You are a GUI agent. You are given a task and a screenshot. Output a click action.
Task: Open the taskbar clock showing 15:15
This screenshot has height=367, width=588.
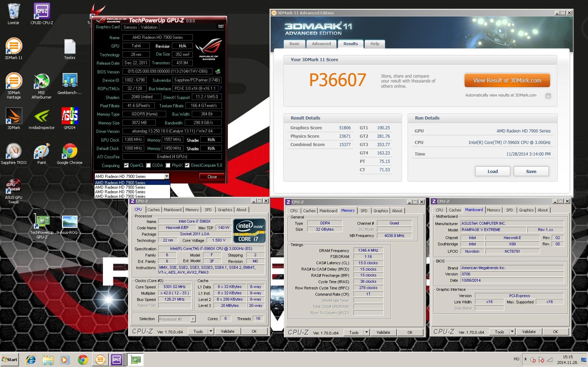point(567,359)
